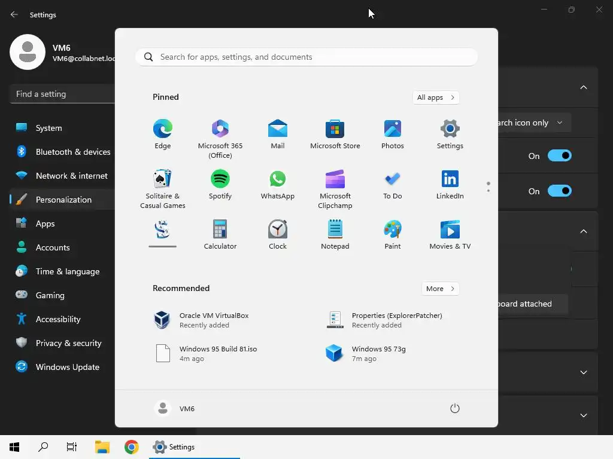Launch Notepad
613x459 pixels.
[x=335, y=235]
